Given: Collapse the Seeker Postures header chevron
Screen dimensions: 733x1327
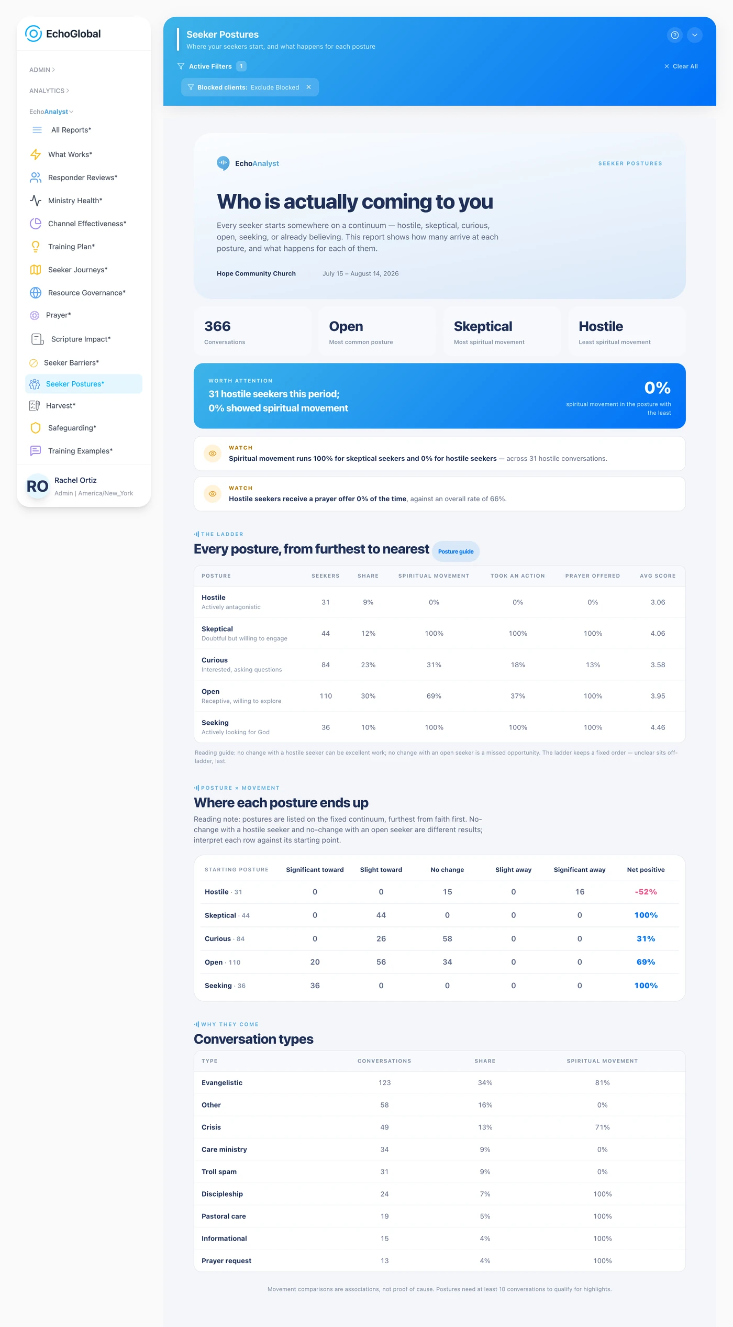Looking at the screenshot, I should [695, 35].
